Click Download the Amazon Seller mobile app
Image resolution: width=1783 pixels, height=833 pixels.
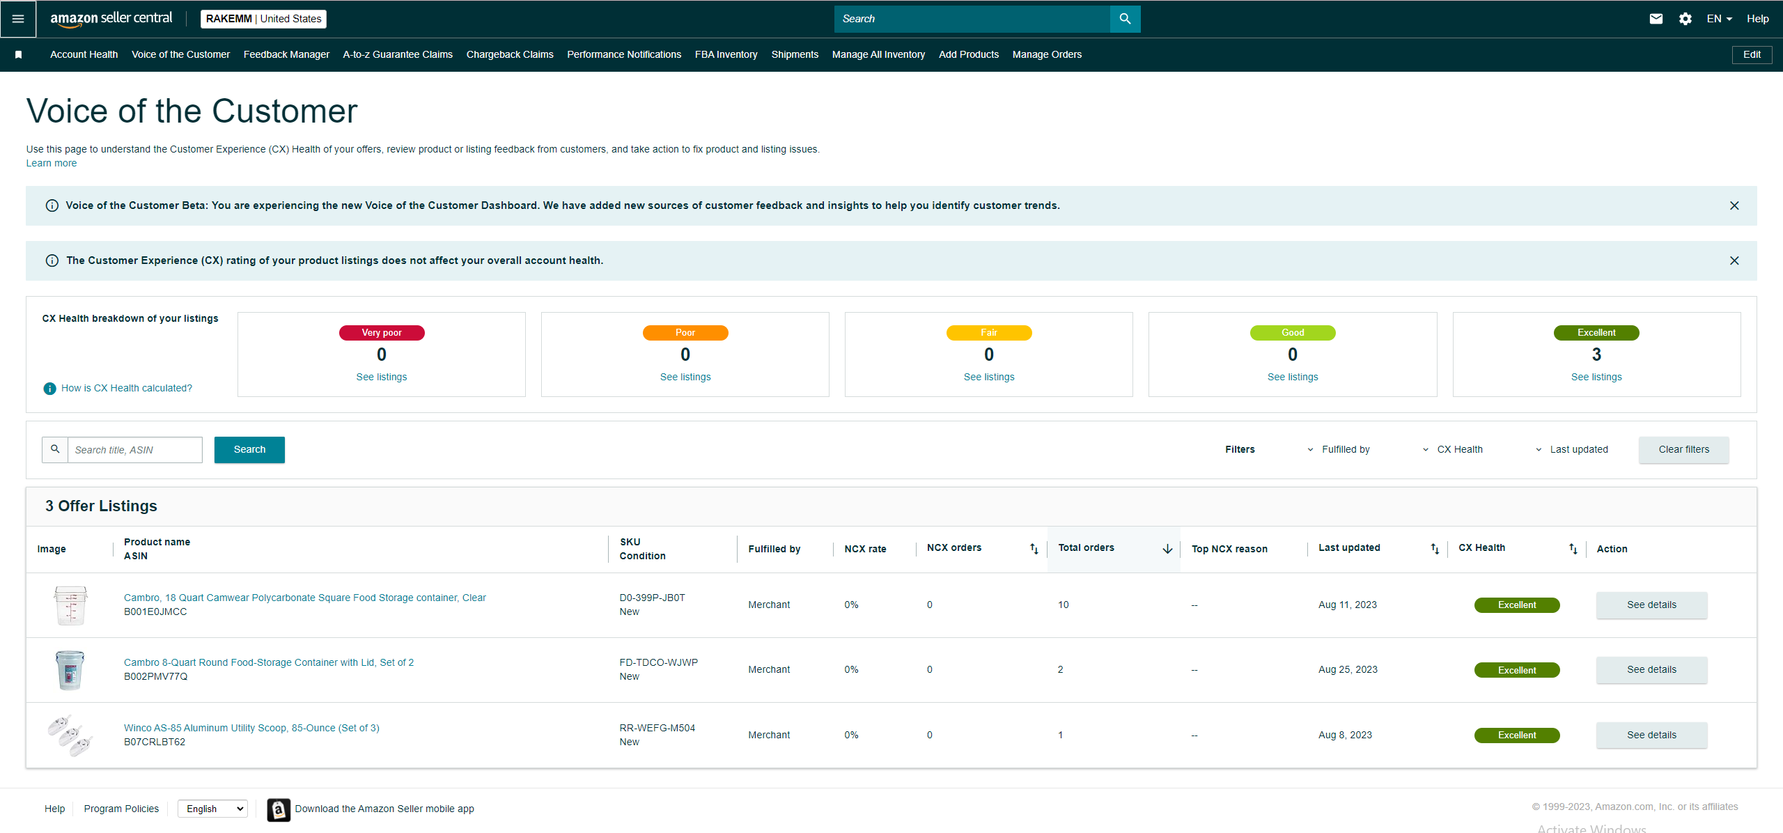click(x=384, y=809)
